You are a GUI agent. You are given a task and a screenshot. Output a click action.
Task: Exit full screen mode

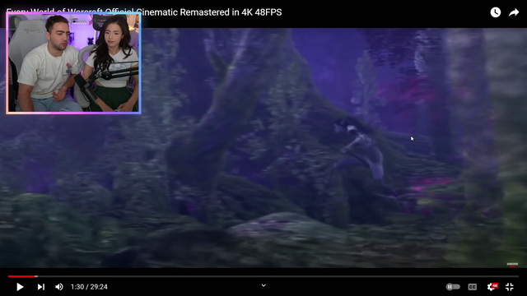tap(510, 287)
